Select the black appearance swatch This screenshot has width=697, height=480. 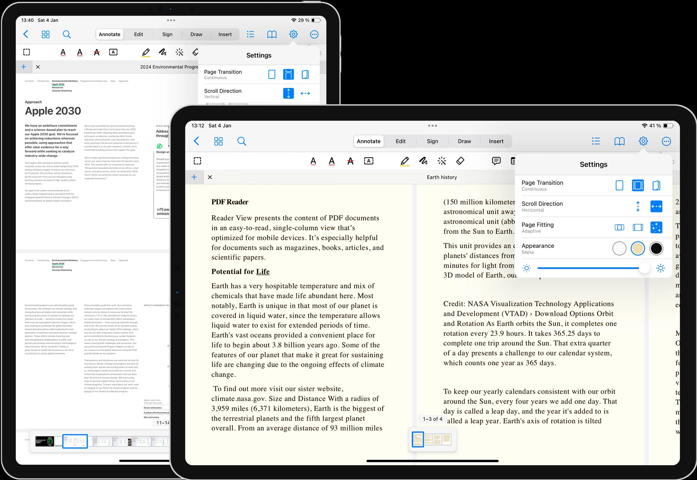coord(656,248)
